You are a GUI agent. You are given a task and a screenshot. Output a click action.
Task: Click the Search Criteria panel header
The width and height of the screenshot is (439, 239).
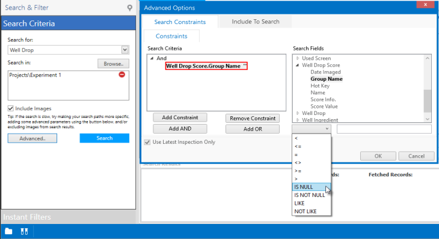click(69, 23)
